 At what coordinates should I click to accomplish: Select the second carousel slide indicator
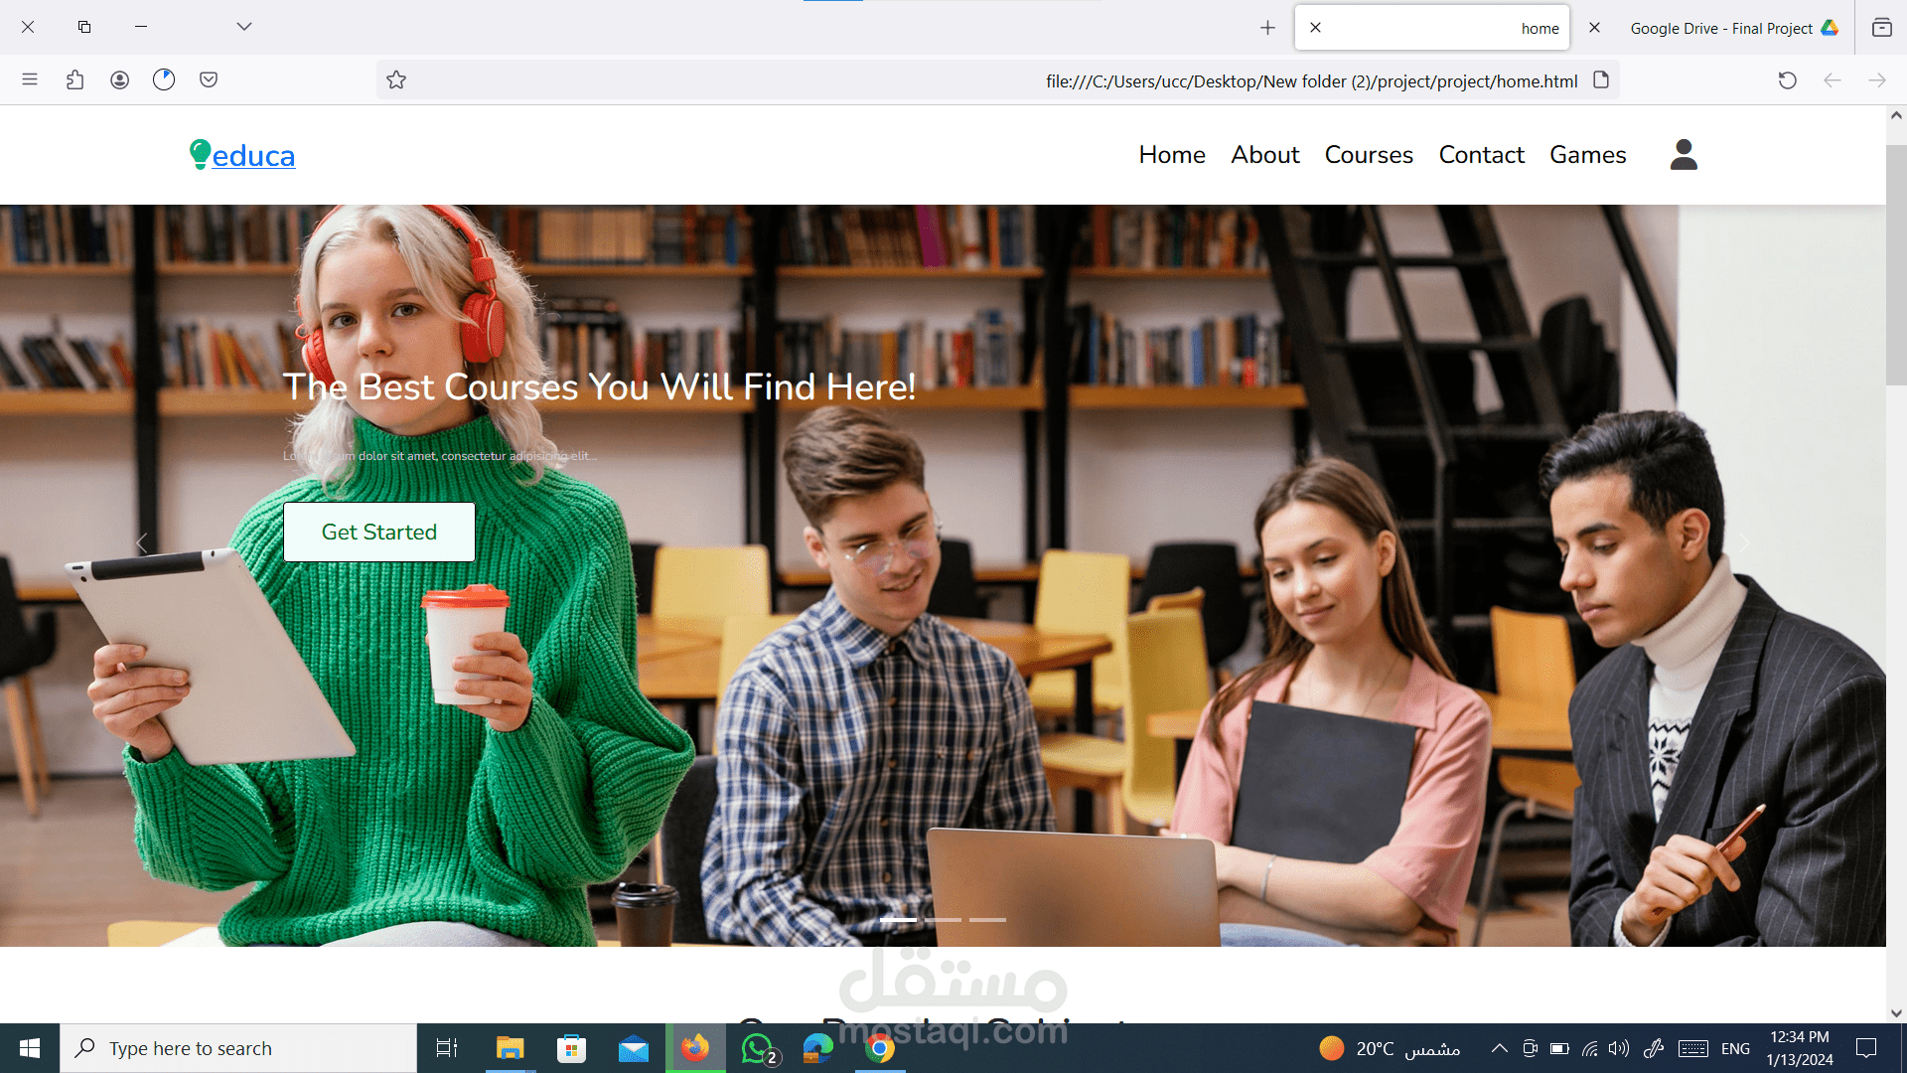click(943, 920)
